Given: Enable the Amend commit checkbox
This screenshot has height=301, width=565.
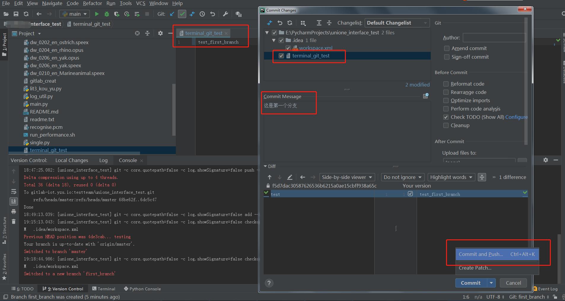Looking at the screenshot, I should (447, 48).
